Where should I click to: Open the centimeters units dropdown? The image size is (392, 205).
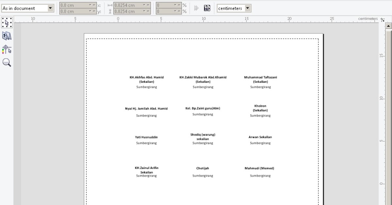pos(248,8)
